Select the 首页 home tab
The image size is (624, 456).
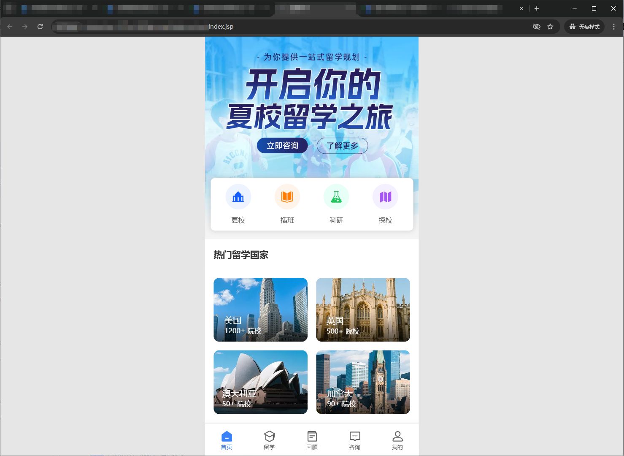click(227, 440)
